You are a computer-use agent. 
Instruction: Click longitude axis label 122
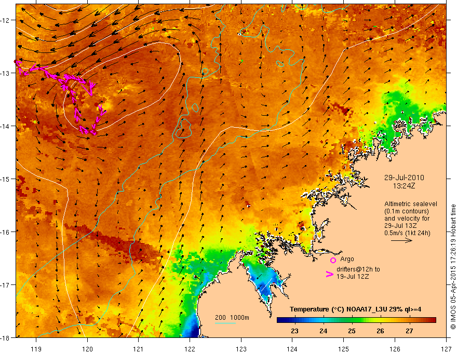[x=190, y=349]
